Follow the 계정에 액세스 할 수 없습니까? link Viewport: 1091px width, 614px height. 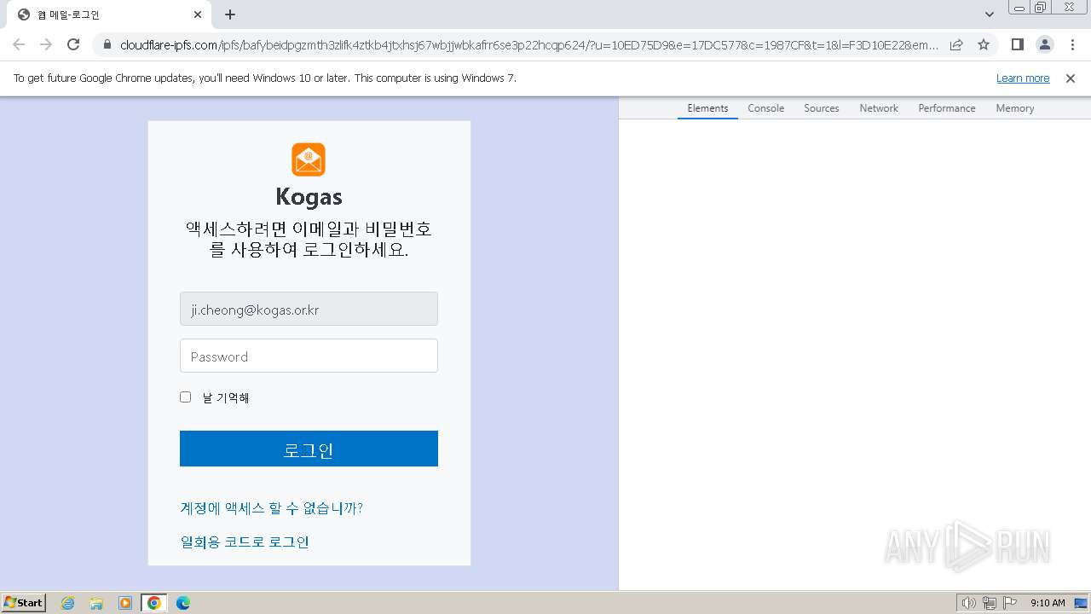(x=272, y=508)
